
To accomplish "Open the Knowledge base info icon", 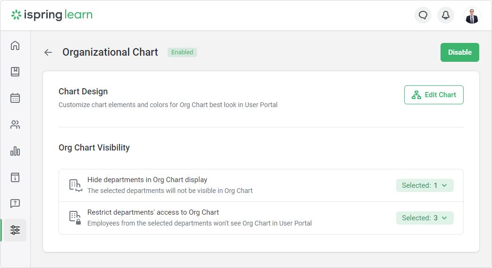I will click(15, 177).
